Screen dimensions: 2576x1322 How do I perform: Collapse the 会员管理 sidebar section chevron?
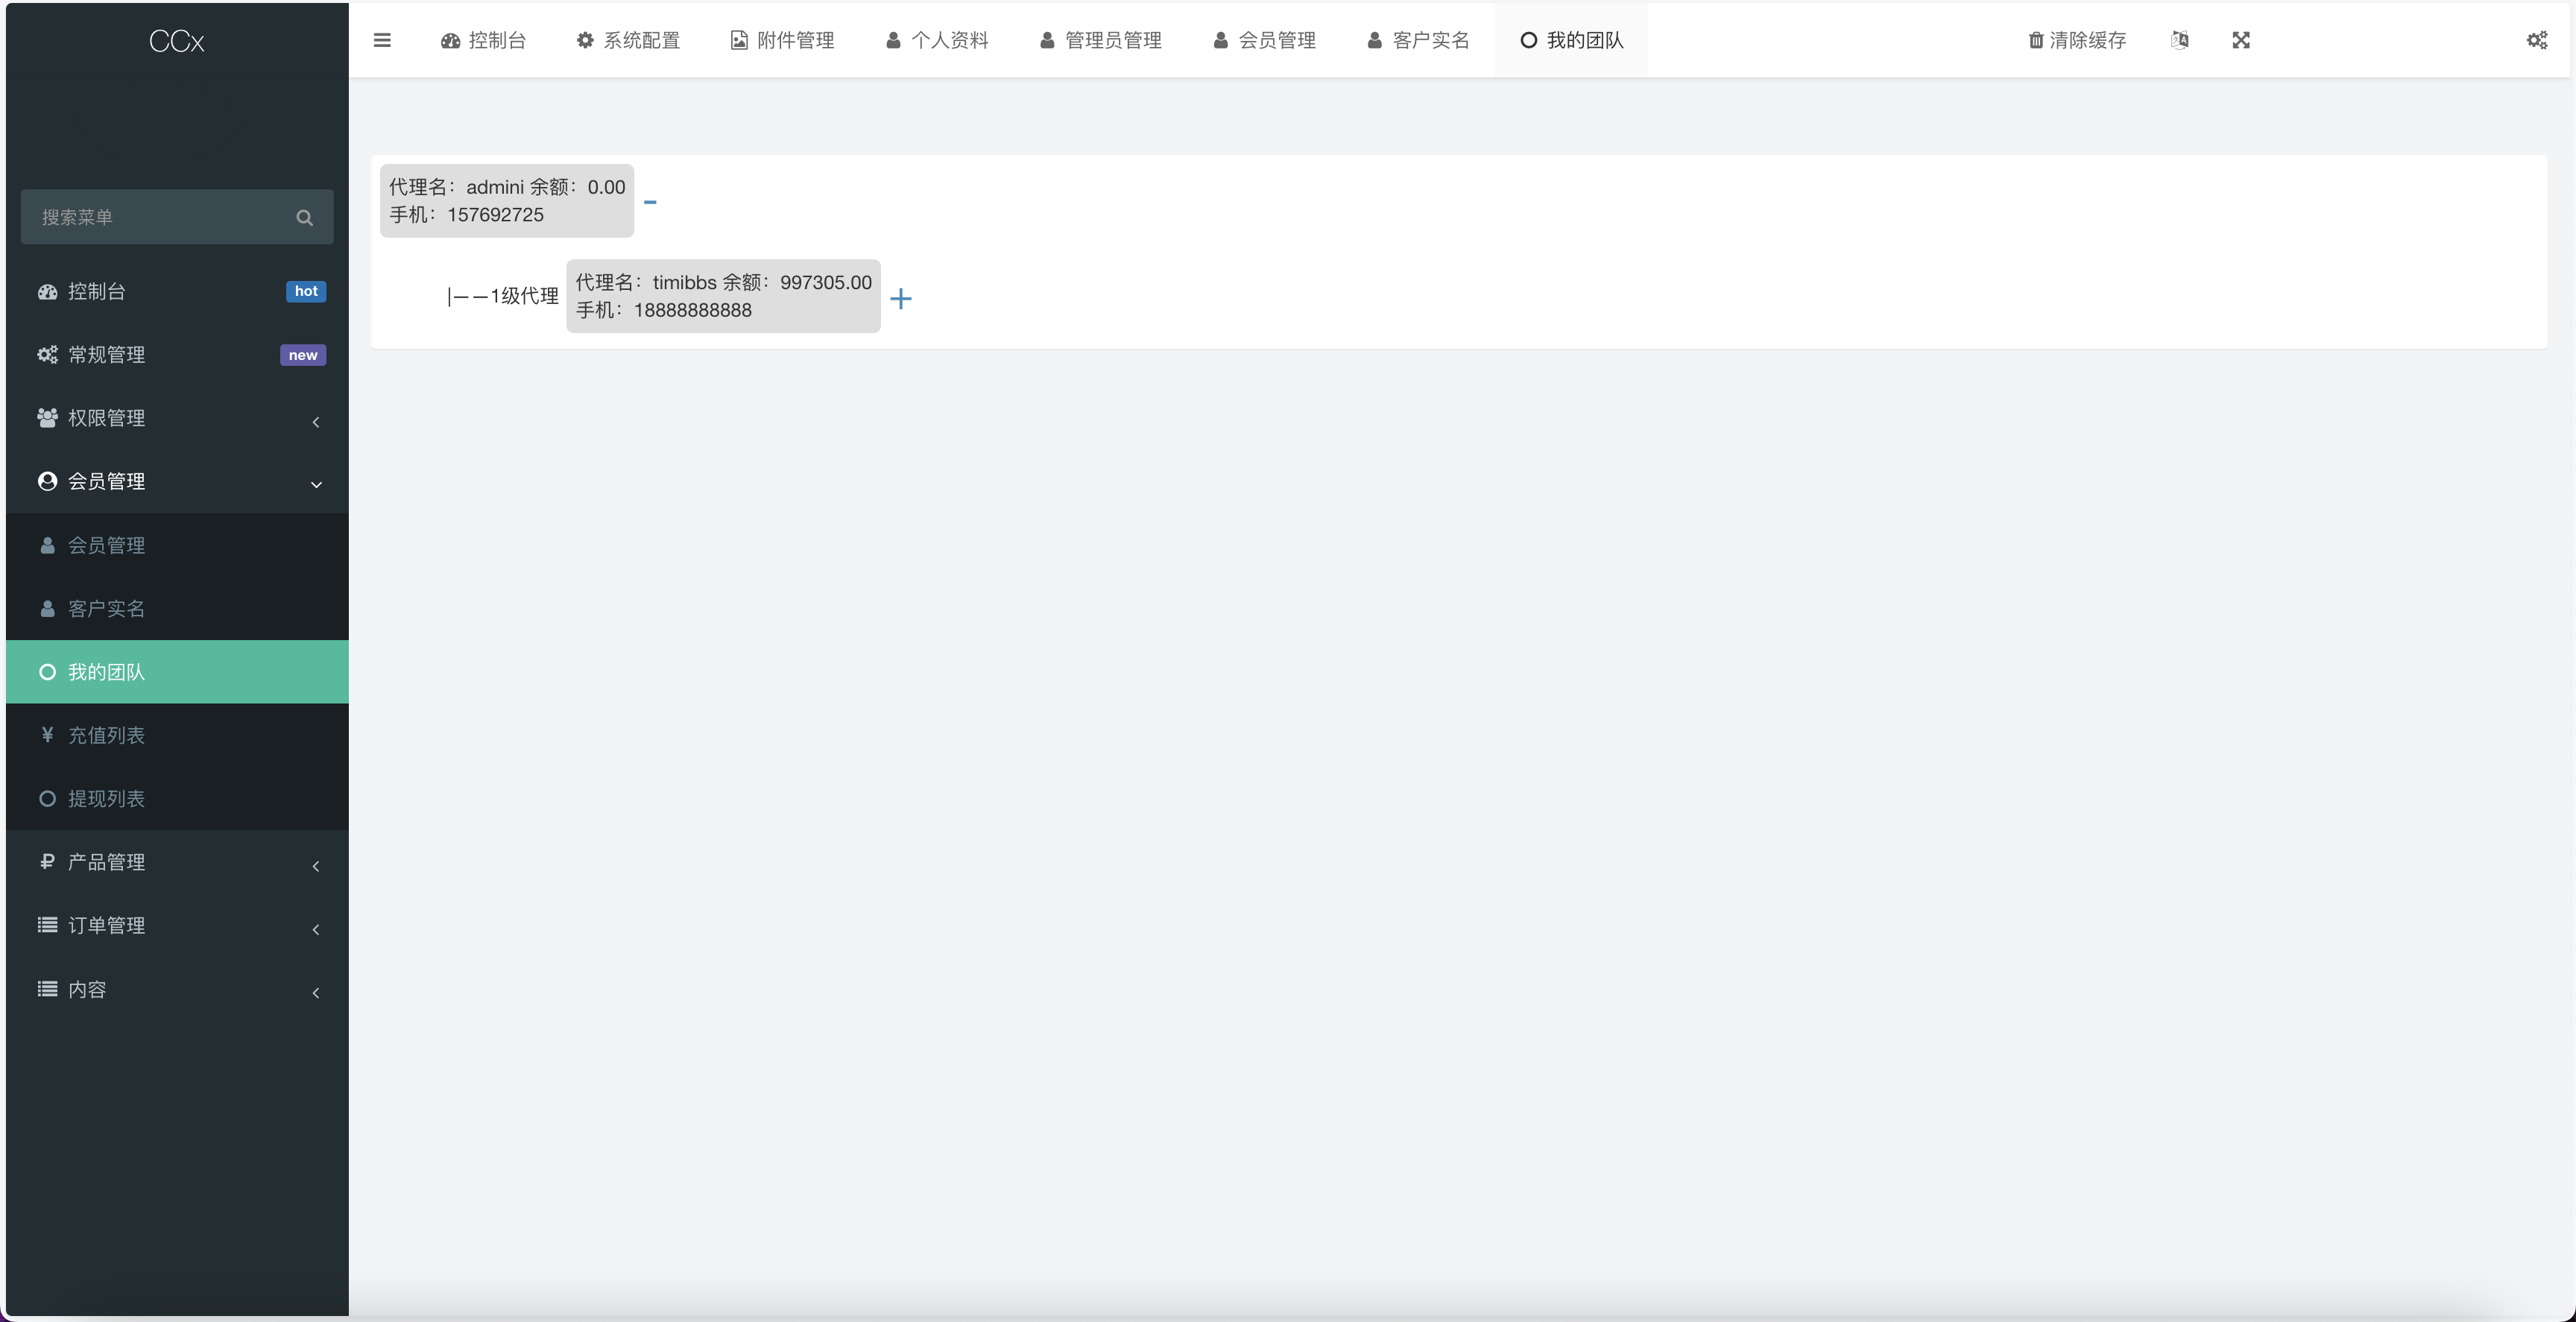tap(316, 485)
